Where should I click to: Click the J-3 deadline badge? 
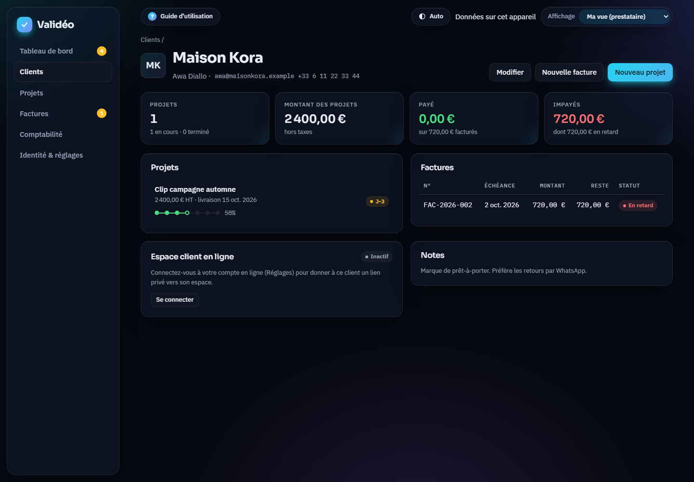377,201
